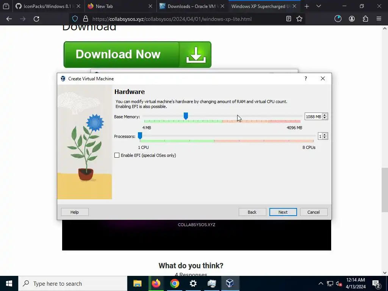Toggle reader view icon in address bar
The height and width of the screenshot is (291, 388).
(x=288, y=19)
